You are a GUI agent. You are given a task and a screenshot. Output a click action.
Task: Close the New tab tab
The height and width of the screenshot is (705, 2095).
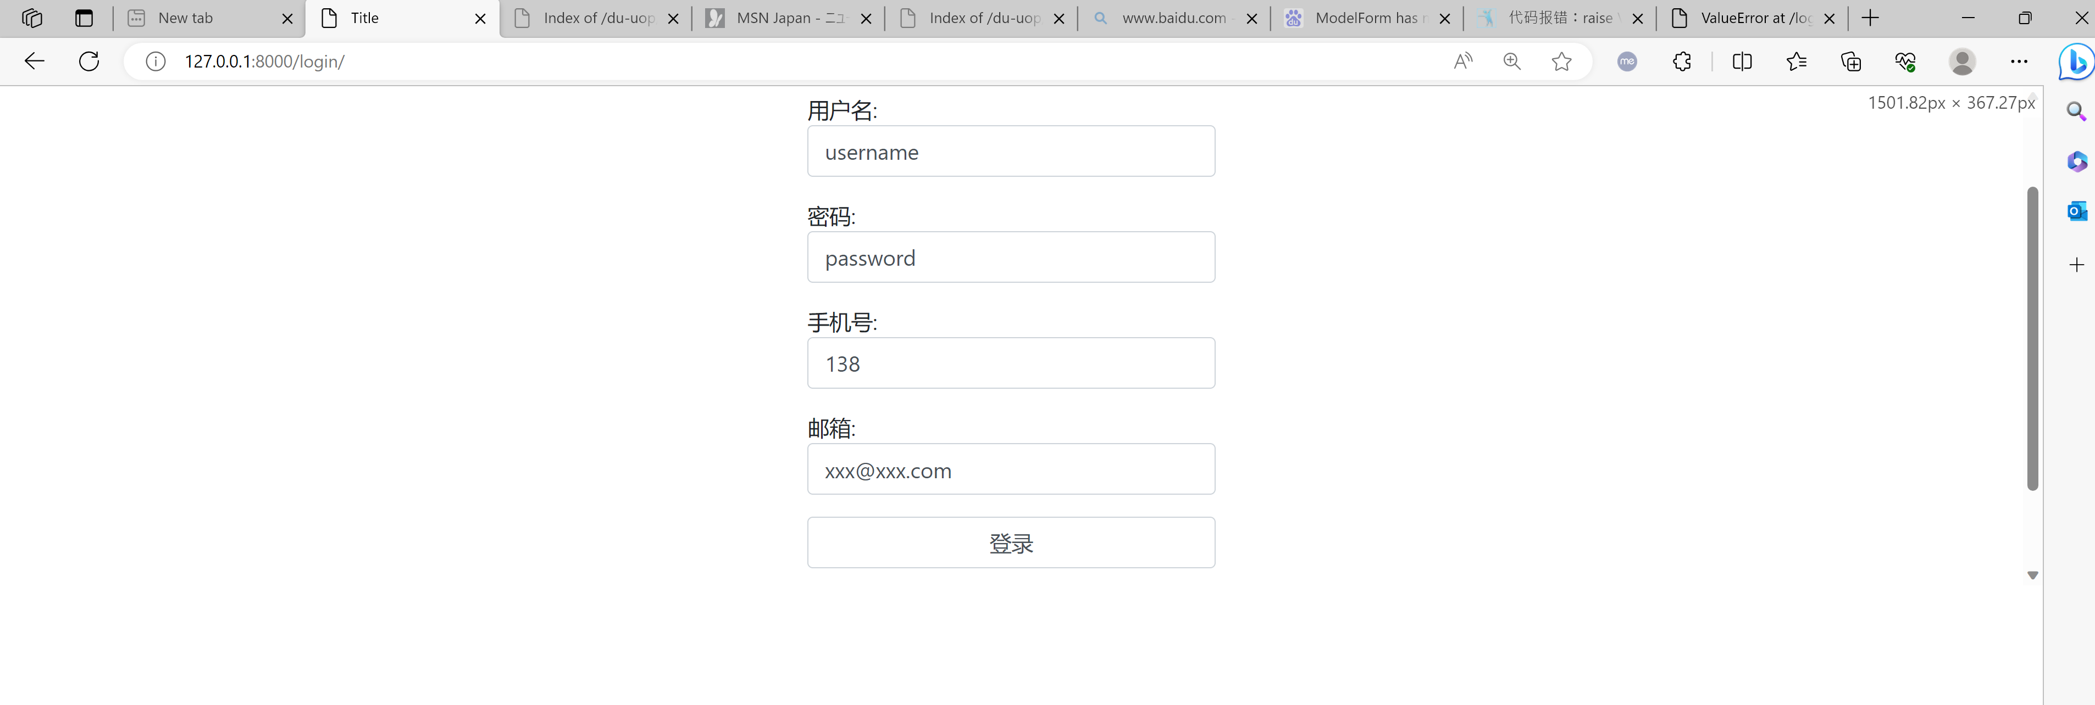[x=287, y=19]
